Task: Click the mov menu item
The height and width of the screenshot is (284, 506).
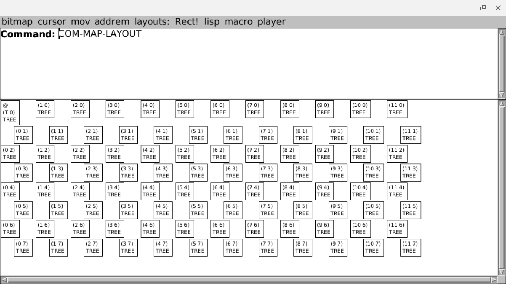Action: click(80, 22)
